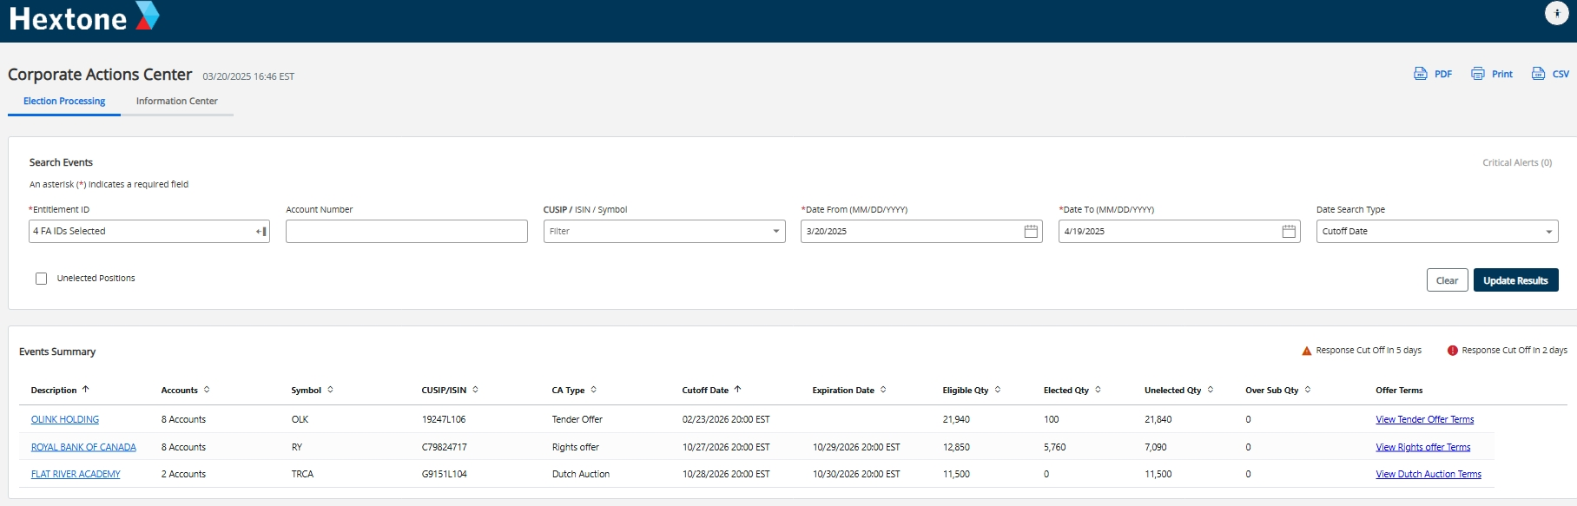1577x506 pixels.
Task: Sort by Symbol column
Action: point(330,390)
